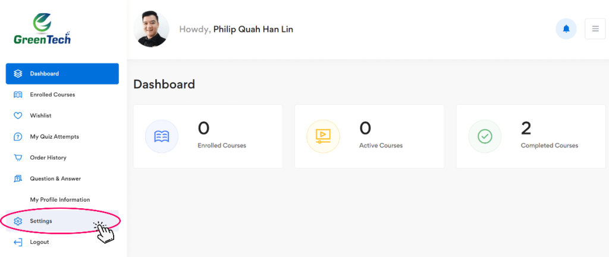Image resolution: width=609 pixels, height=257 pixels.
Task: Click the Question & Answer sidebar icon
Action: 18,178
